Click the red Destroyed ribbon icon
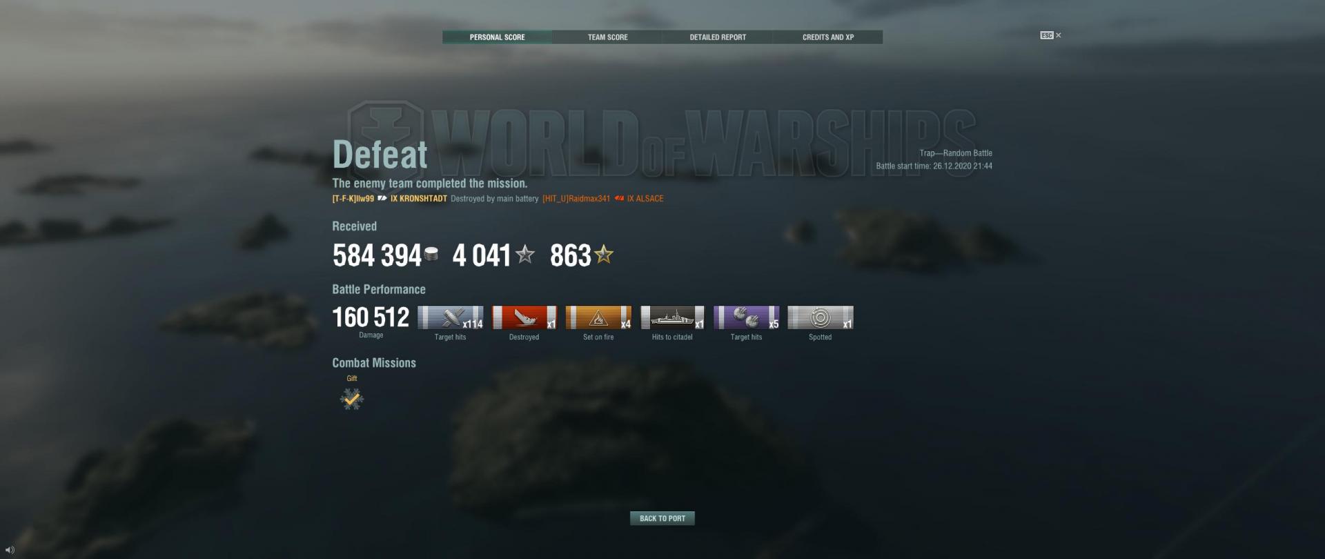This screenshot has height=559, width=1325. (524, 317)
